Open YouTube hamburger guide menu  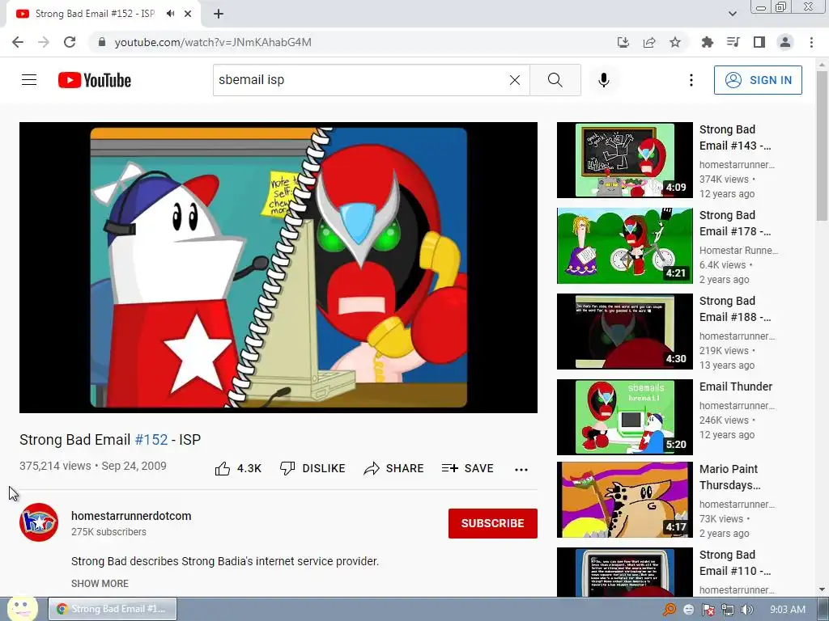[29, 80]
